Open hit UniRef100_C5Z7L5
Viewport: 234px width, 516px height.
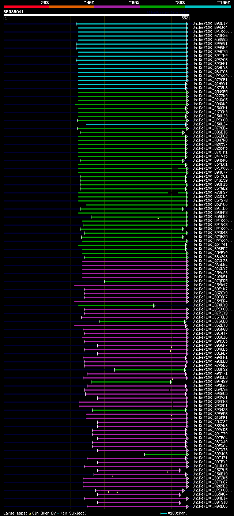(210, 470)
